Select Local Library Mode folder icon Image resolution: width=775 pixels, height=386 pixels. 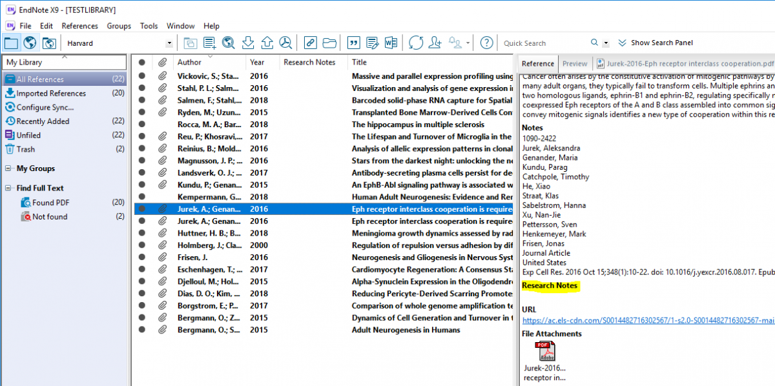pos(11,42)
